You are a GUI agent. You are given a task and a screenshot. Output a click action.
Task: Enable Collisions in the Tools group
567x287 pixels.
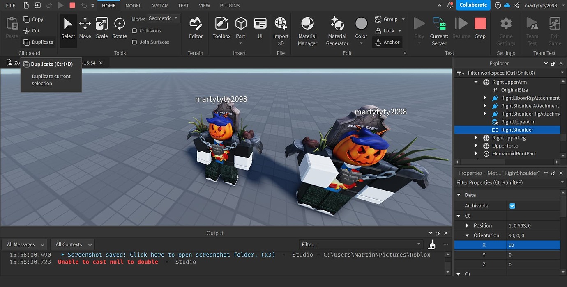pyautogui.click(x=134, y=30)
